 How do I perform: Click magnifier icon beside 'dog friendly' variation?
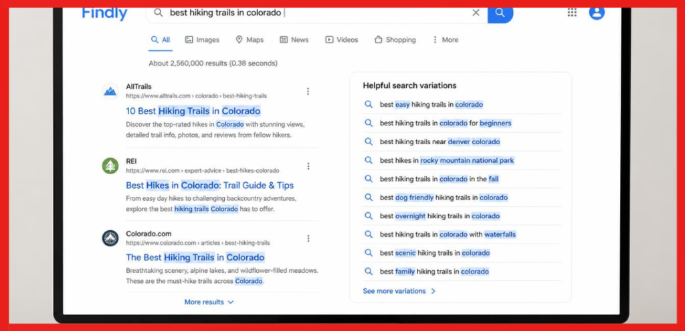coord(369,198)
